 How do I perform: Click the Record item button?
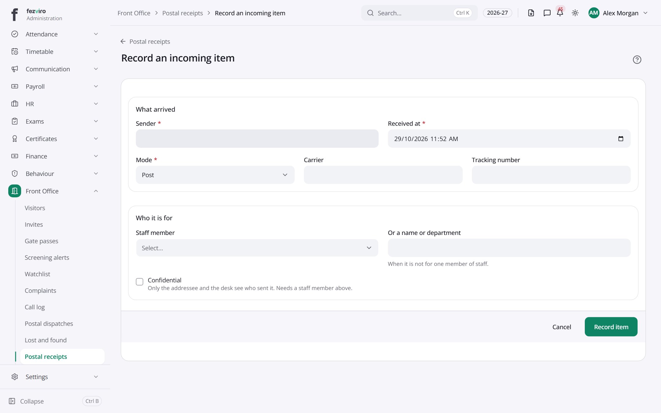click(x=611, y=327)
